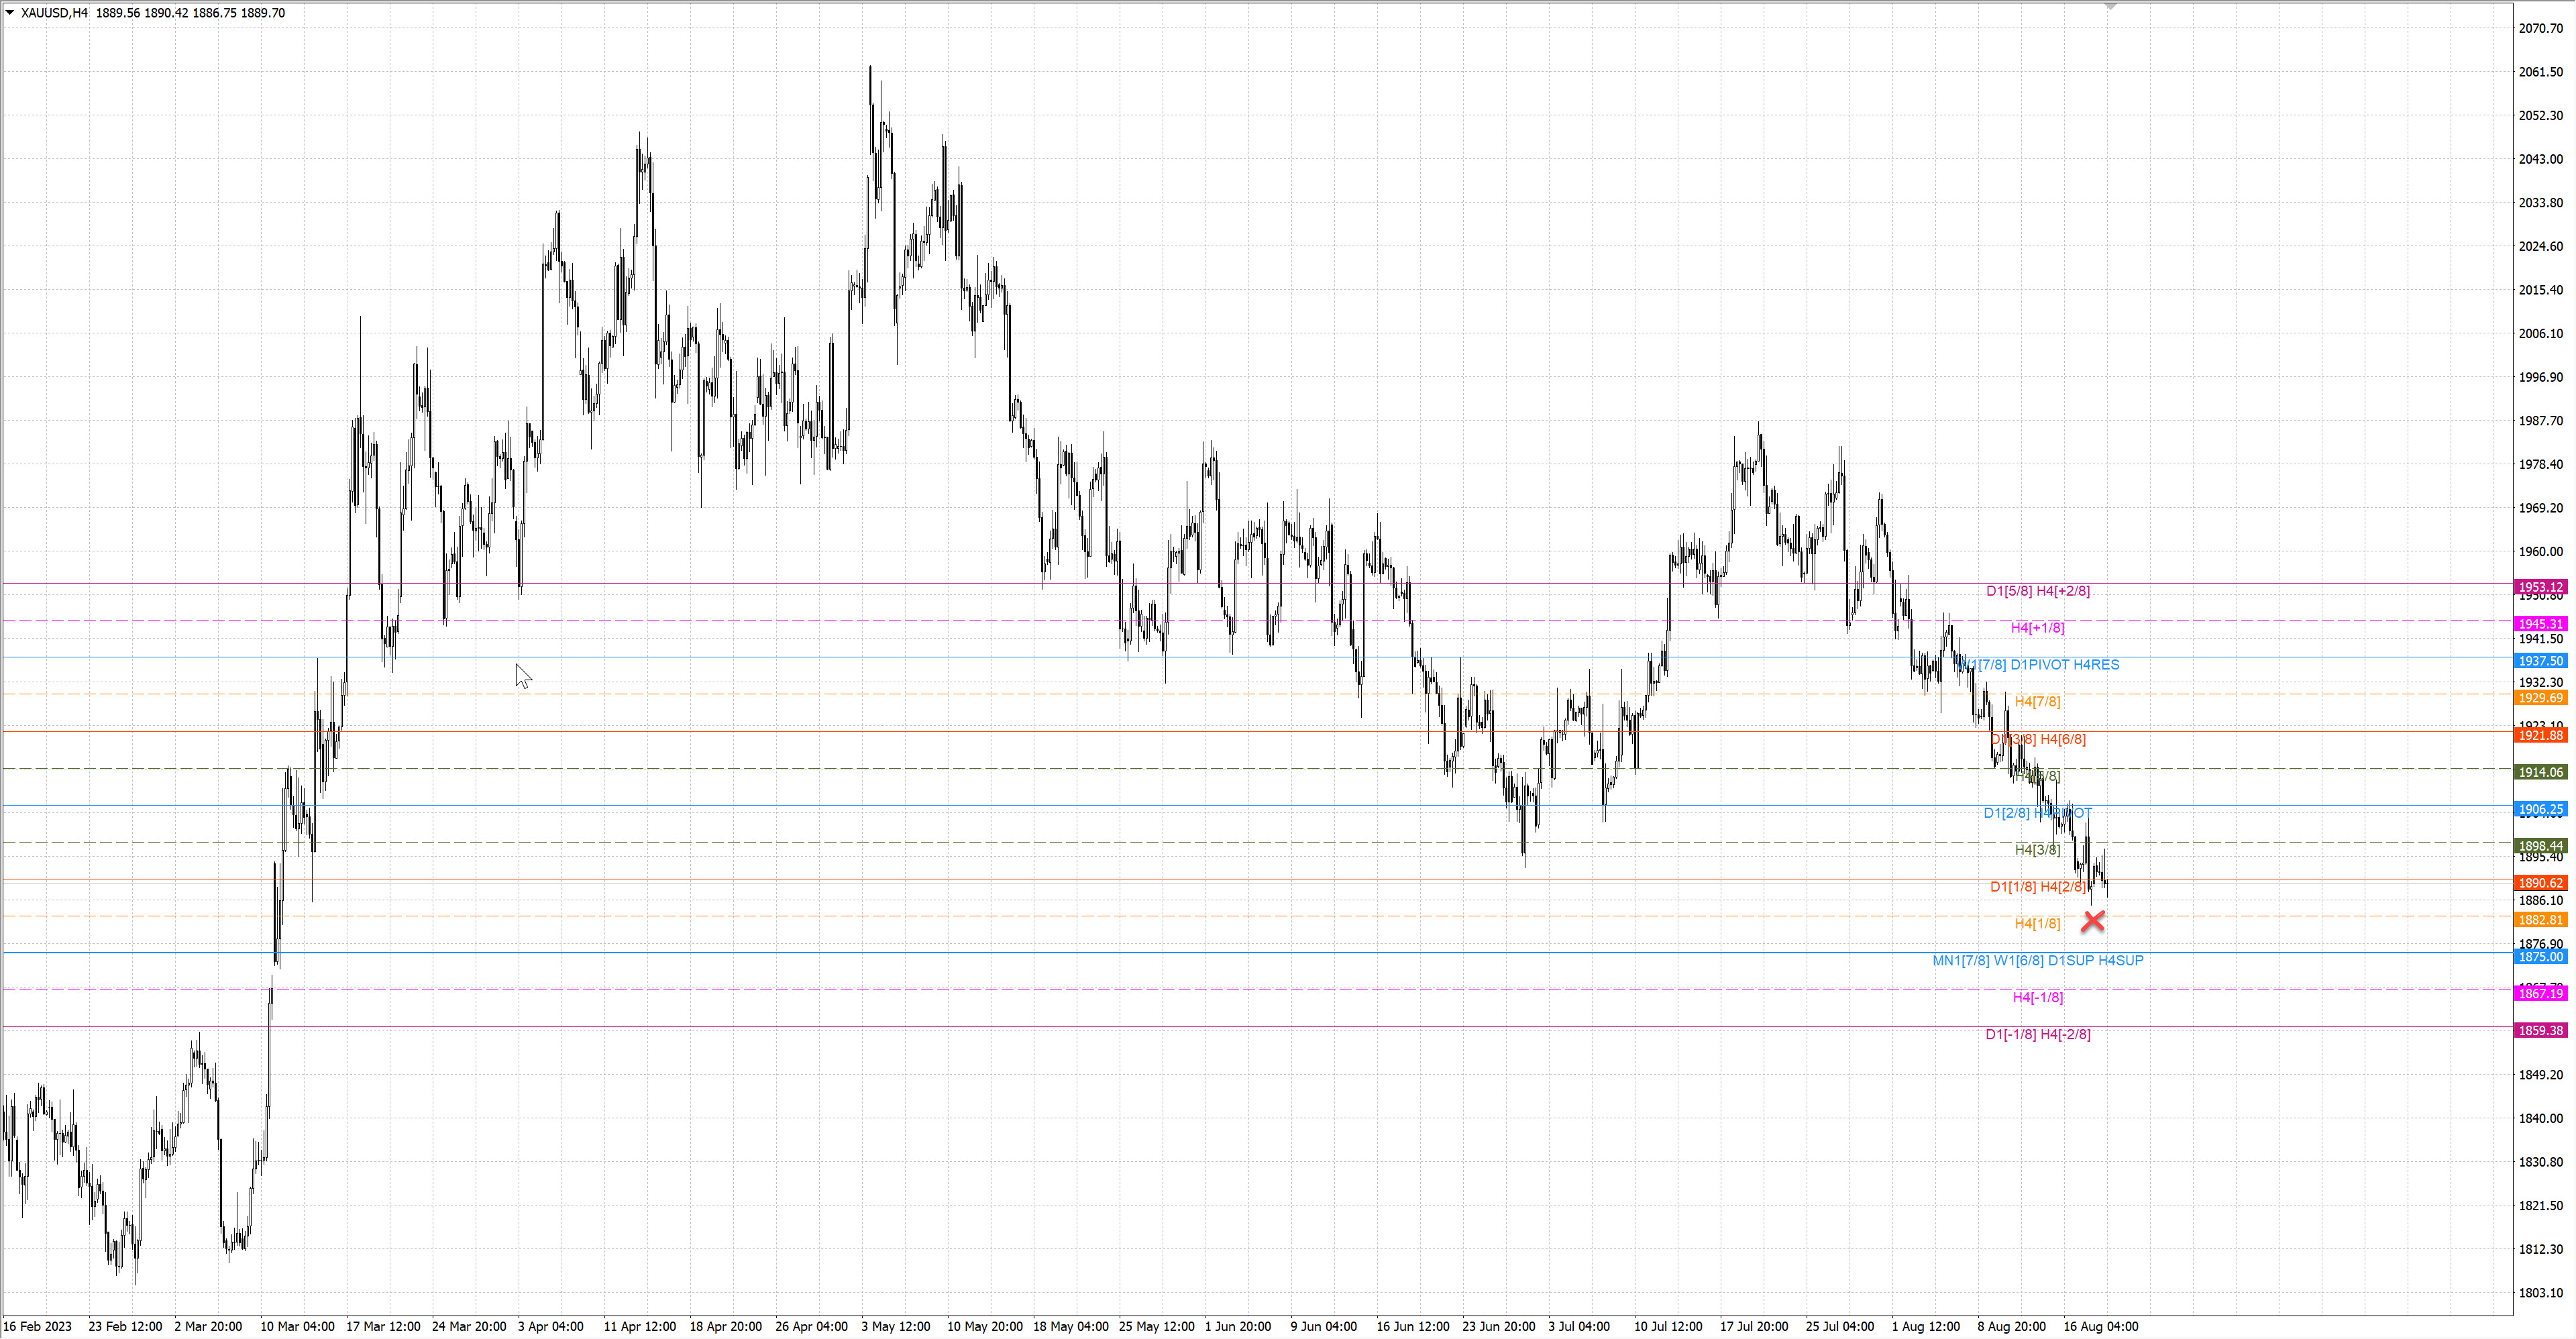Click the H4[-1/8] level label
Screen dimensions: 2576x1339
coord(2037,998)
